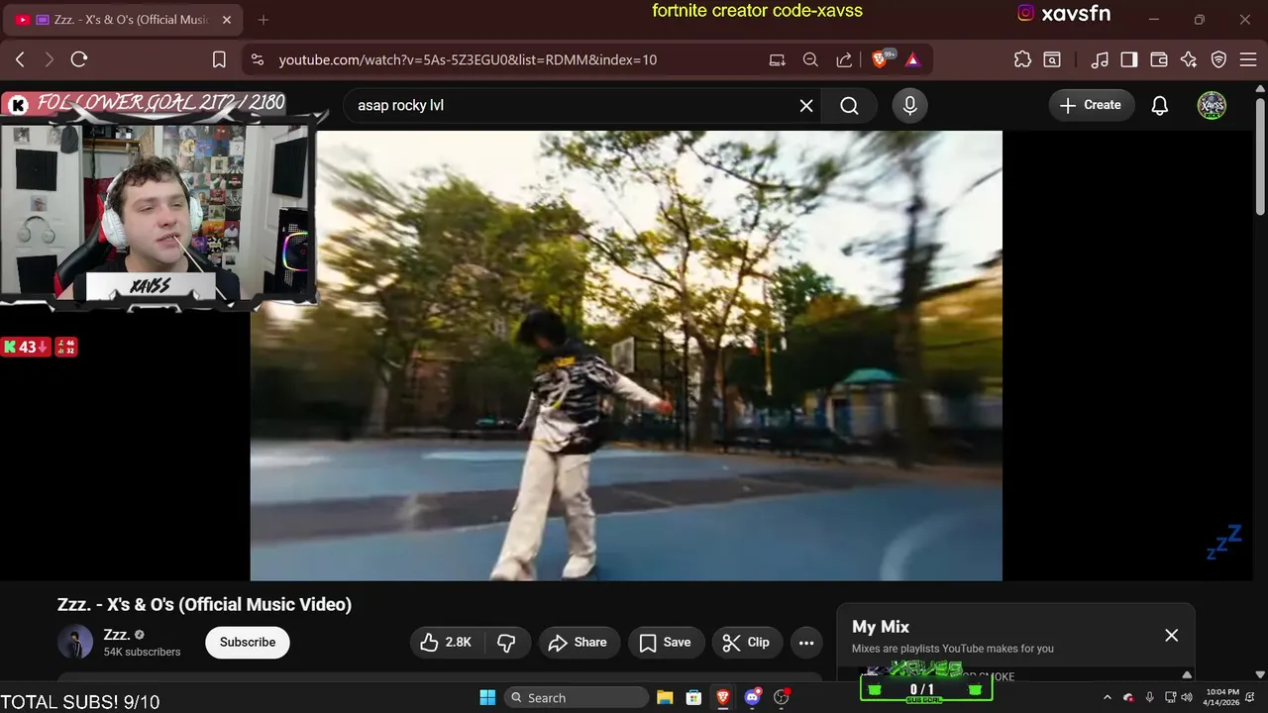Open Brave VPN shield icon
Screen dimensions: 1268x713
pyautogui.click(x=1218, y=59)
